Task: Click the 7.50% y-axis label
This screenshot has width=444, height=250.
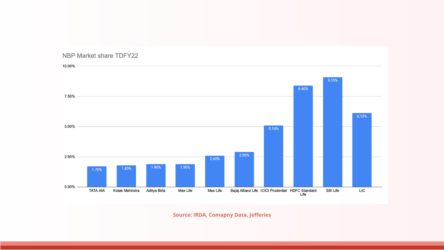Action: [70, 97]
